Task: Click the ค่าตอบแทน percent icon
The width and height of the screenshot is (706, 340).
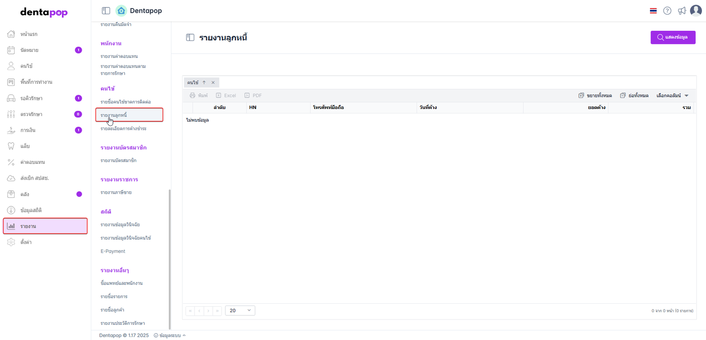Action: [11, 162]
